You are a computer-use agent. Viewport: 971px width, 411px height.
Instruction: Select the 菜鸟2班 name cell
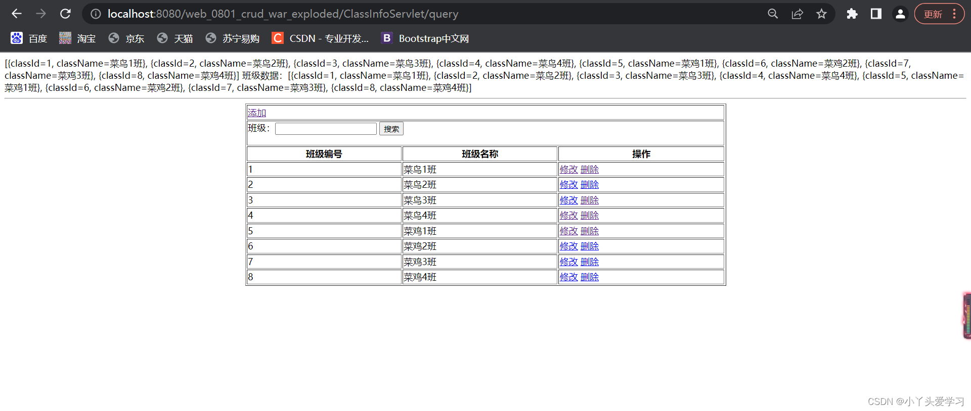pos(480,185)
